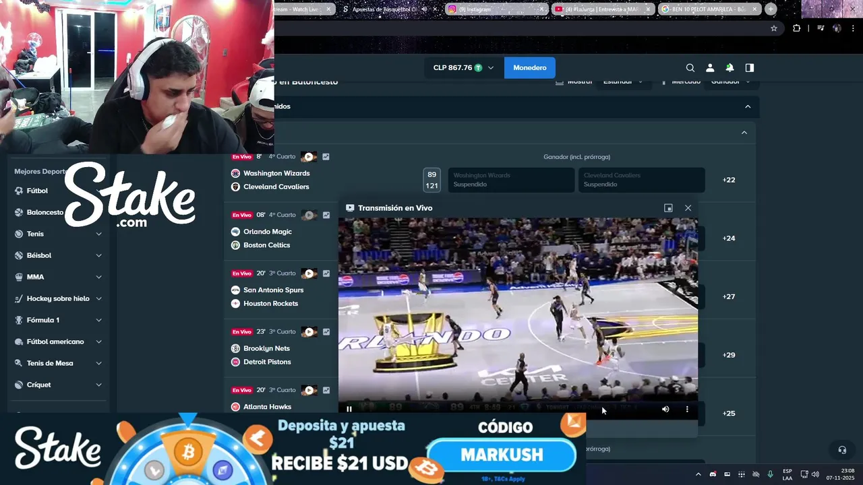Open the Fútbol sports category

[37, 191]
